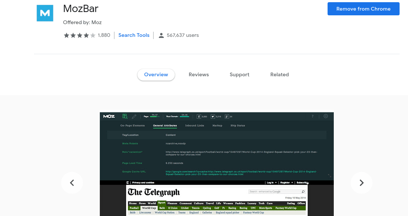Screen dimensions: 408x216
Task: Click the noarchive,noodp value
Action: [175, 143]
